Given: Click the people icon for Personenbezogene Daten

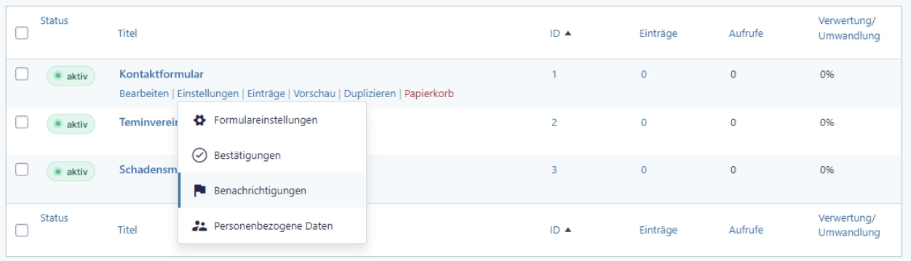Looking at the screenshot, I should coord(199,226).
